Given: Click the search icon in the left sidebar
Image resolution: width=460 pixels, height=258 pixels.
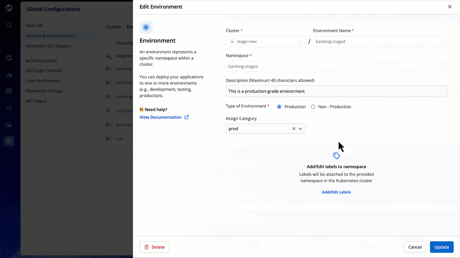Looking at the screenshot, I should [9, 25].
